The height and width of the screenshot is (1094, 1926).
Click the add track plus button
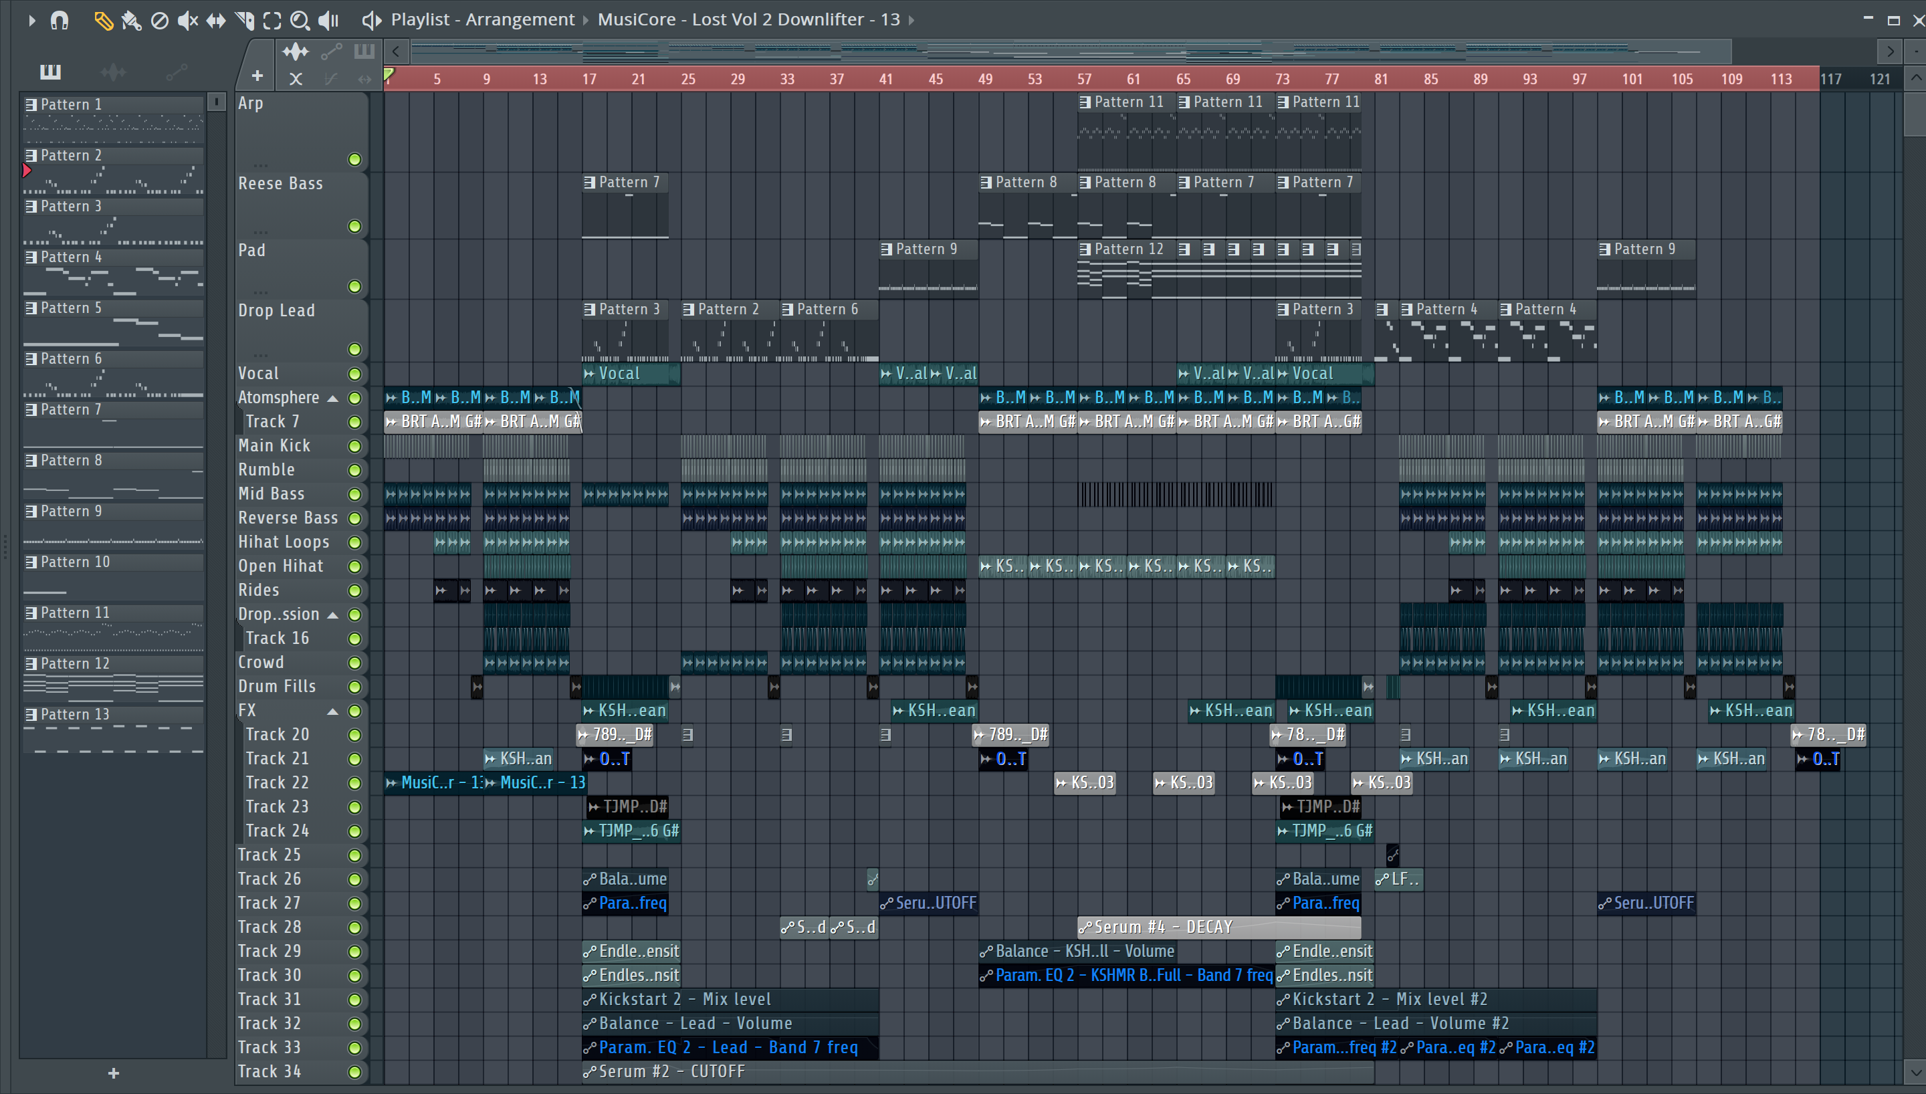tap(257, 76)
